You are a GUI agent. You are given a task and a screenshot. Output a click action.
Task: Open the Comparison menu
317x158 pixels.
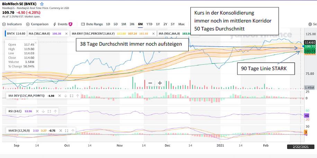37,24
